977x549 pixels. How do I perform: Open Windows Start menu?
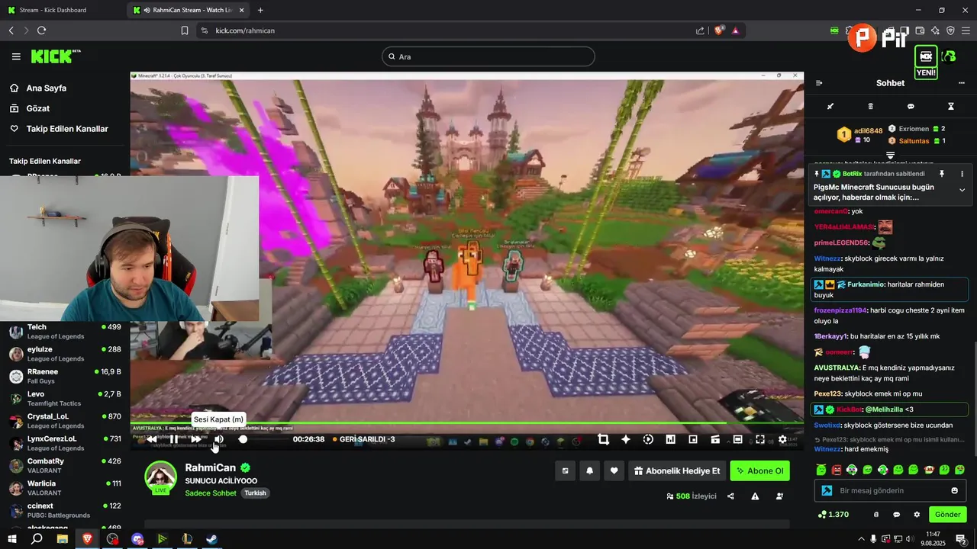tap(11, 539)
